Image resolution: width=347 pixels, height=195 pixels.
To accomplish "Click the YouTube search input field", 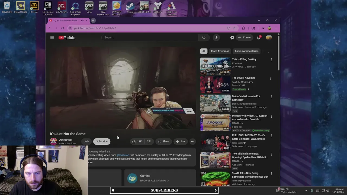I will pyautogui.click(x=150, y=38).
